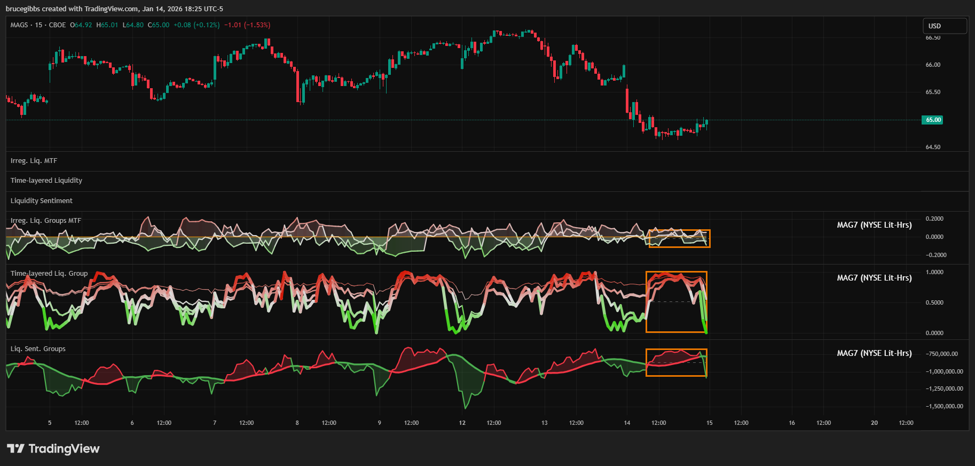Select the Irreg. Liq. Groups MTF indicator title
The width and height of the screenshot is (975, 466).
46,221
